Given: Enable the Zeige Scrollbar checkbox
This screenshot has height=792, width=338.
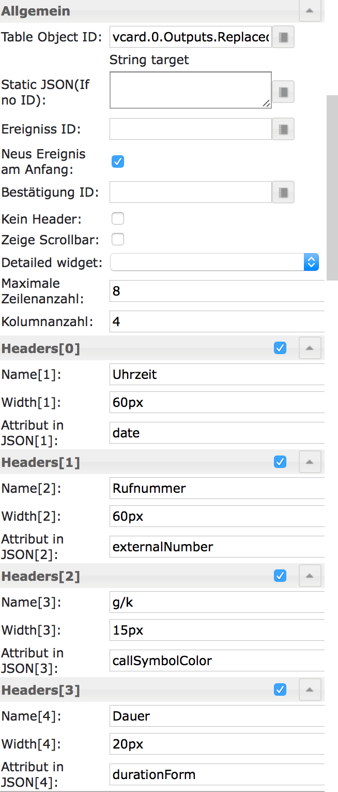Looking at the screenshot, I should point(118,239).
